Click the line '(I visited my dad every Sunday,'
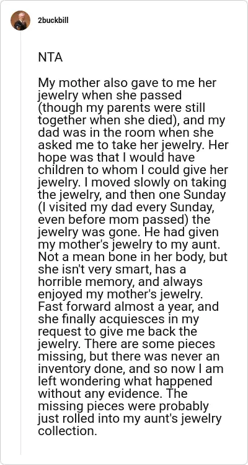This screenshot has height=465, width=248. 126,208
